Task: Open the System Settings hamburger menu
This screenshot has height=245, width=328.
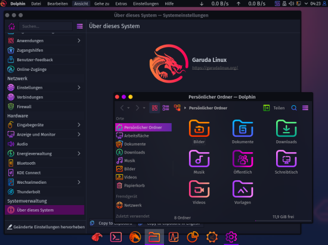Action: [x=80, y=26]
